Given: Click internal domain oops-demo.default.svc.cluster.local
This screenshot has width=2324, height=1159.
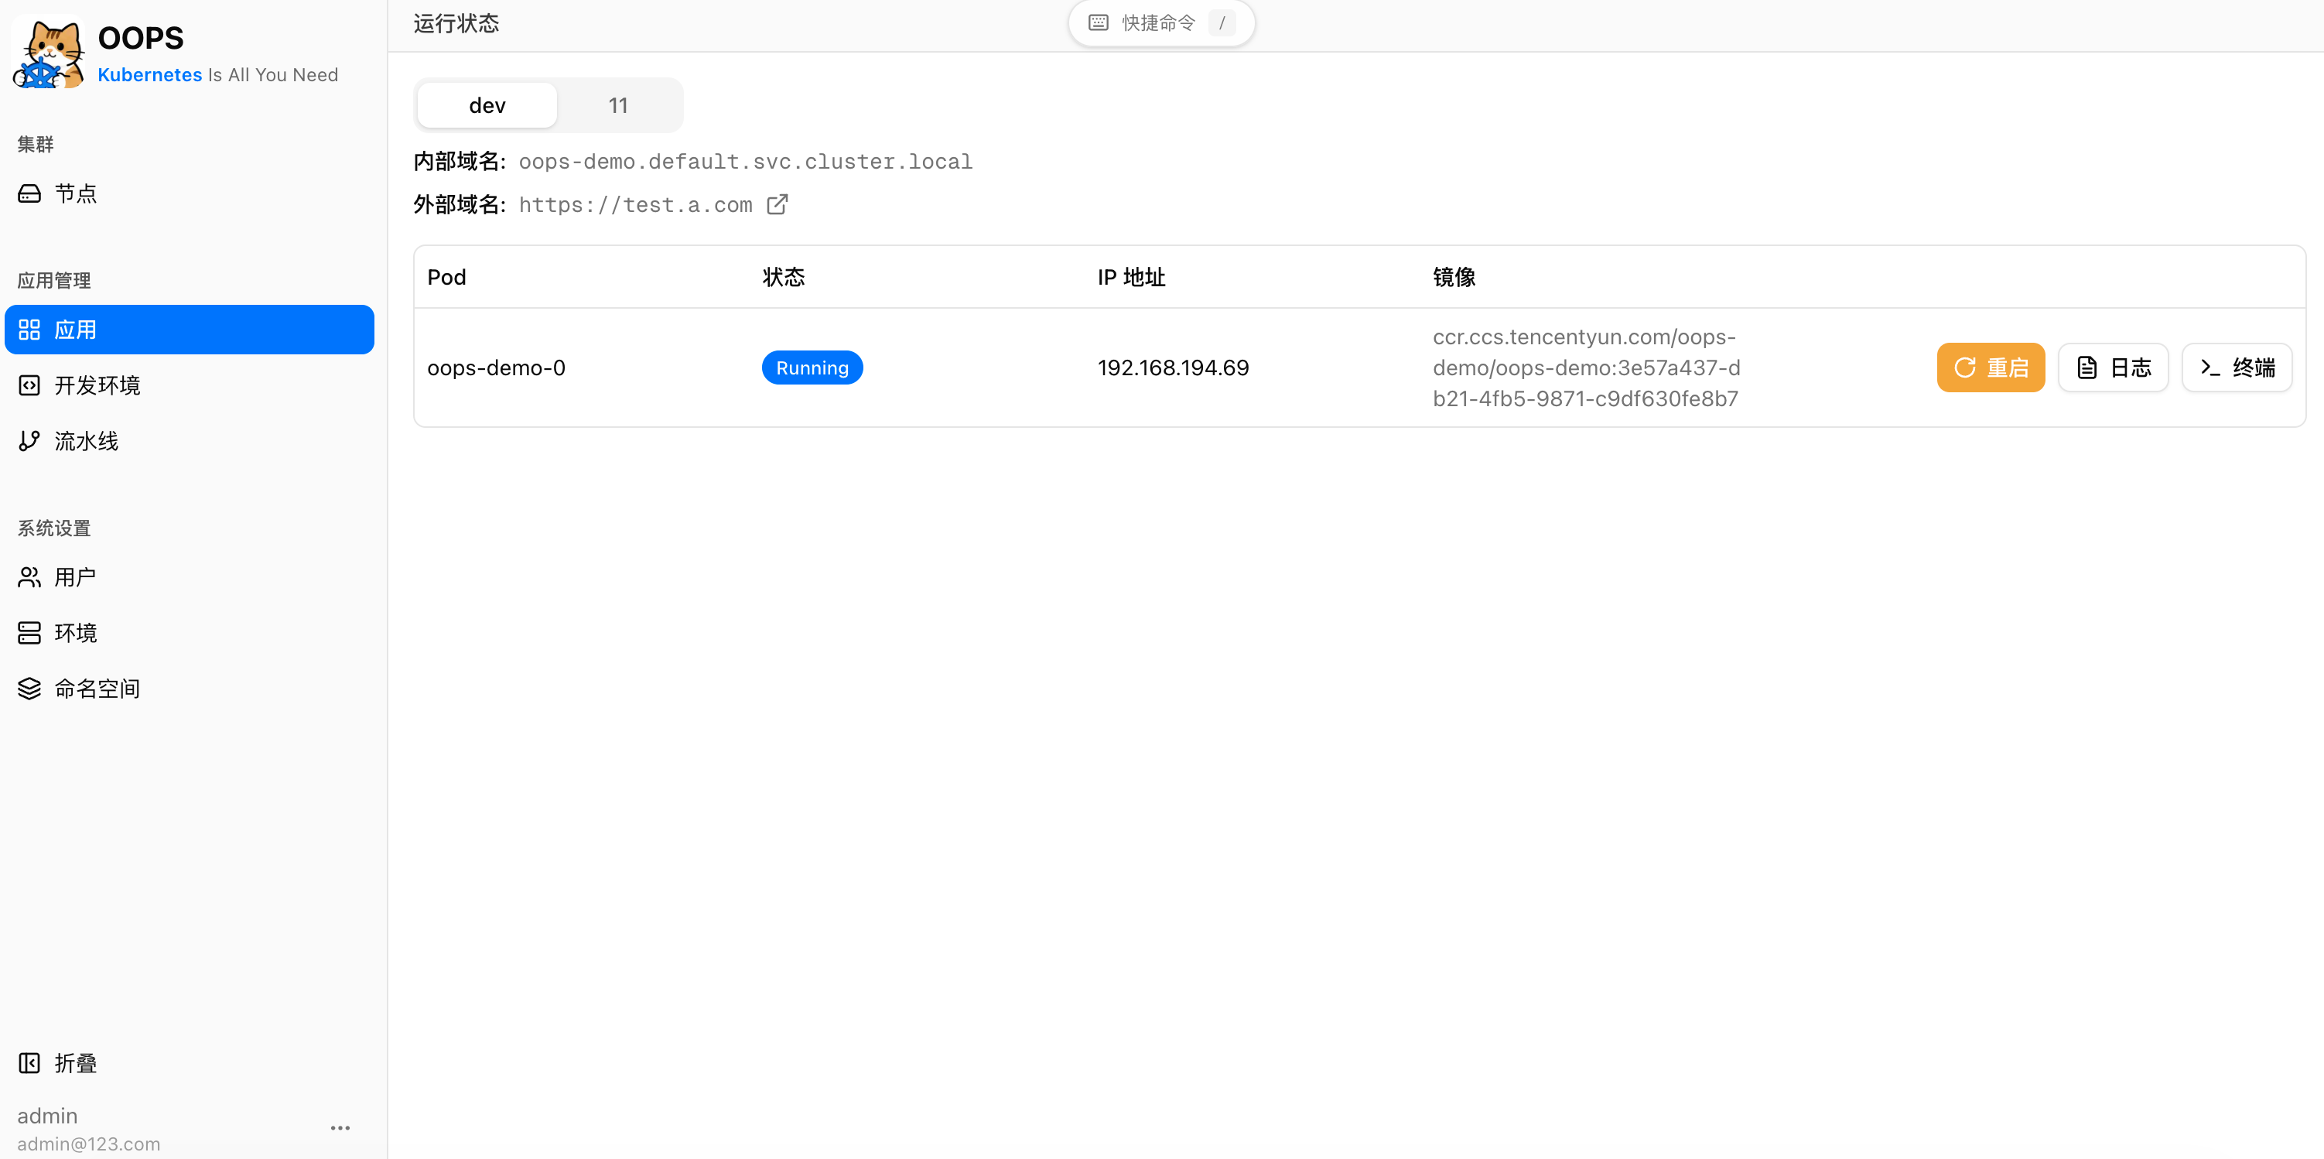Looking at the screenshot, I should (745, 162).
